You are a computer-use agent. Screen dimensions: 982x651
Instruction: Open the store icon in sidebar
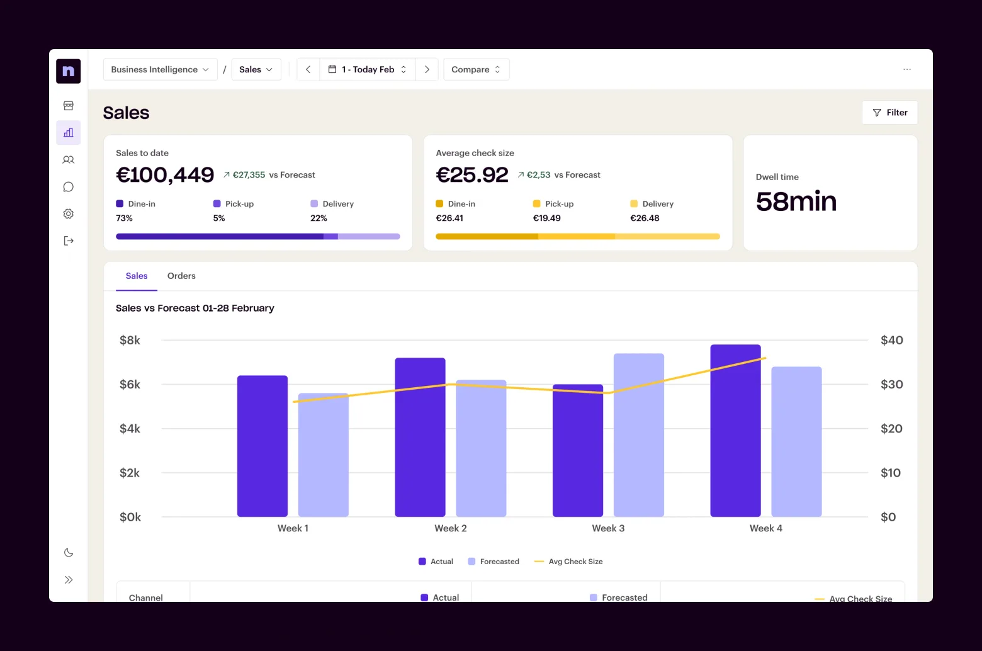(x=69, y=106)
